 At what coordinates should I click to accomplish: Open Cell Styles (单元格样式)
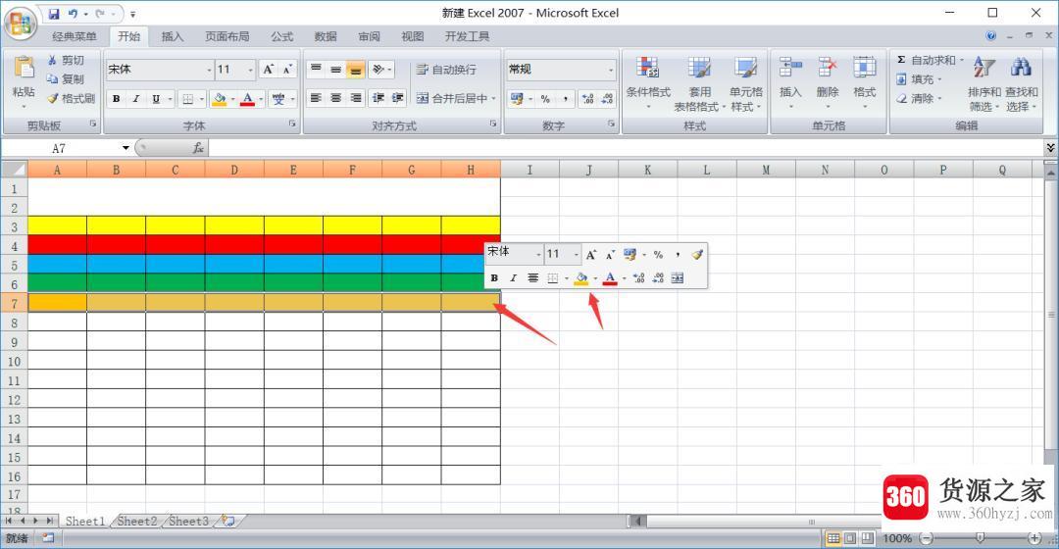(745, 83)
